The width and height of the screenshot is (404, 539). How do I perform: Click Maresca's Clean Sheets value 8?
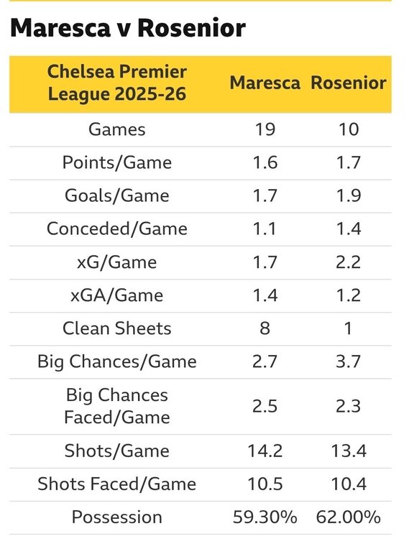click(x=265, y=328)
